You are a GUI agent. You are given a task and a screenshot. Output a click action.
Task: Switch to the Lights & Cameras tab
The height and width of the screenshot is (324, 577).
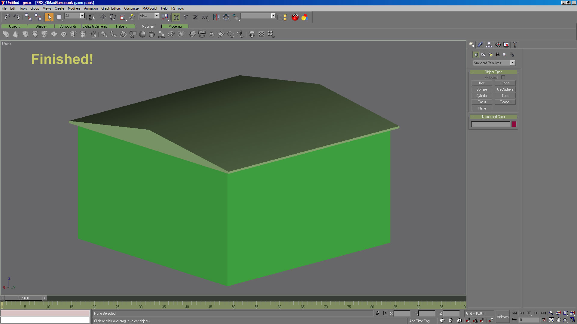95,26
